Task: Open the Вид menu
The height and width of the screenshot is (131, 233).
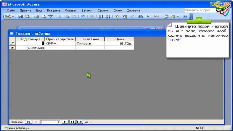Action: tap(39, 11)
